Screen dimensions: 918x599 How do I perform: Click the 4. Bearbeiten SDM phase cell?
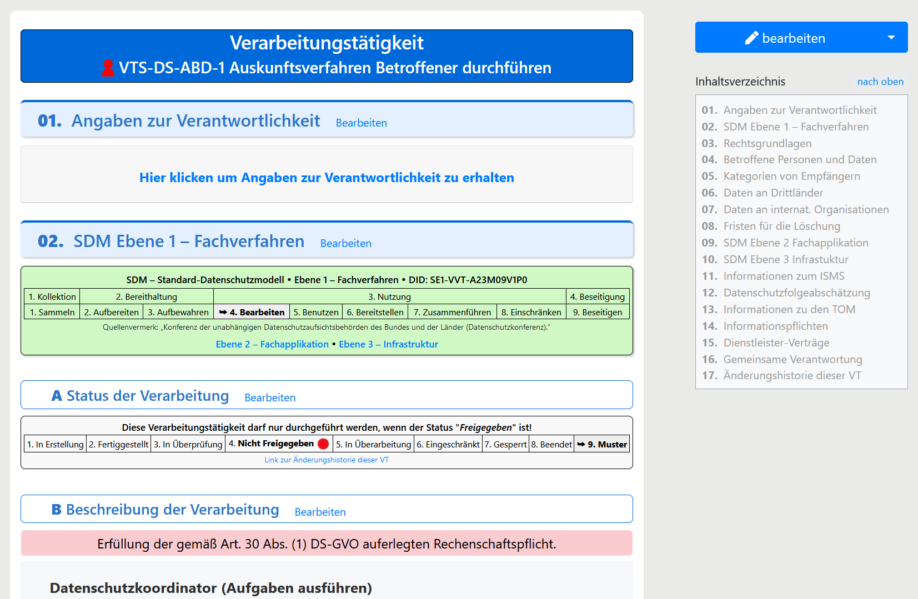click(x=252, y=312)
